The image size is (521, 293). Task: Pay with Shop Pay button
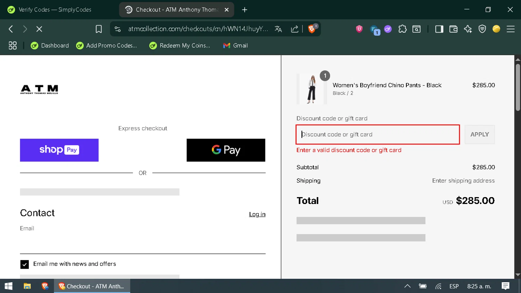59,150
